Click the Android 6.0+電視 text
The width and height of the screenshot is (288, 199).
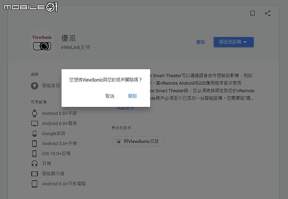point(59,123)
